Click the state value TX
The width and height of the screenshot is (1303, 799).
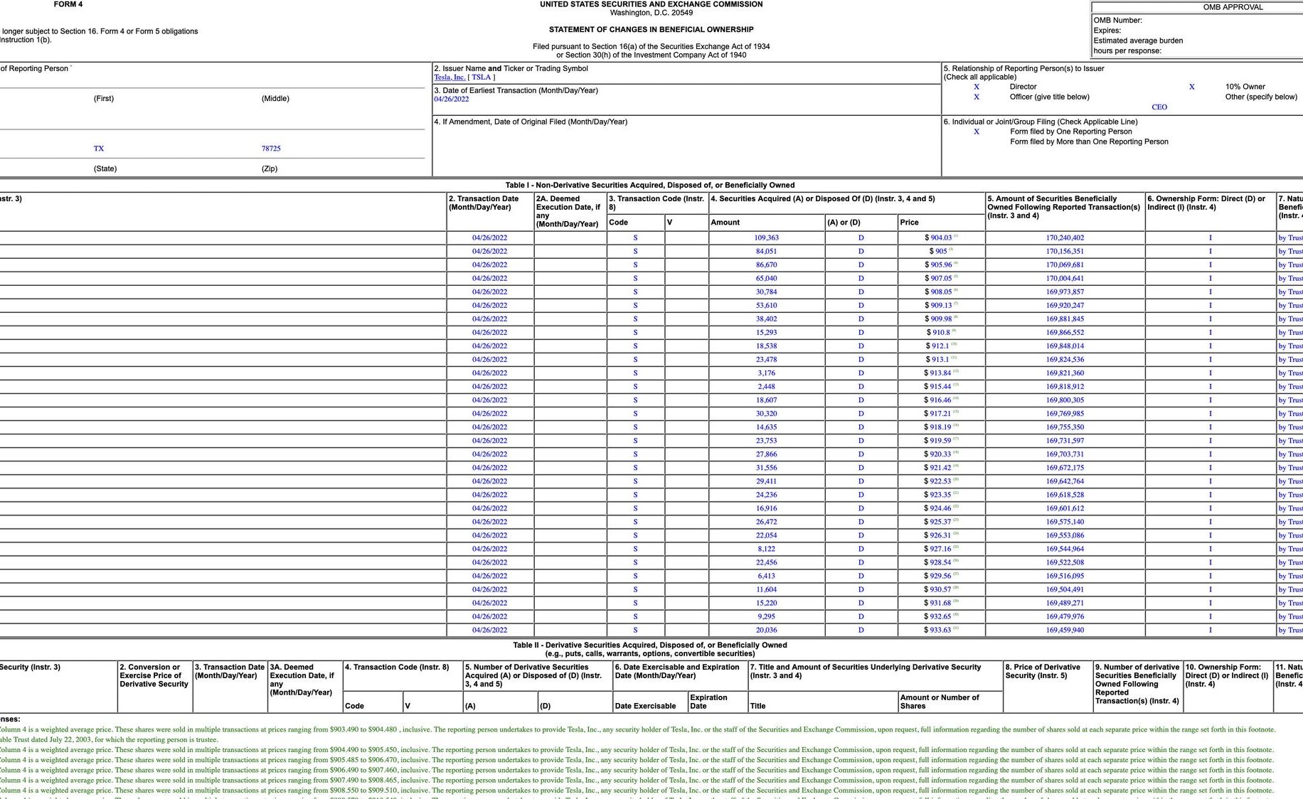99,149
